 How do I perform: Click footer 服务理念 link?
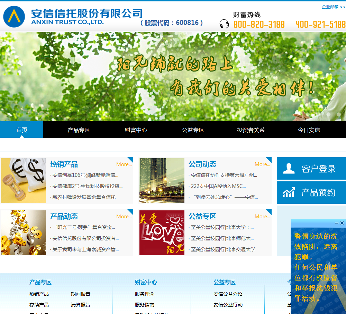pos(145,294)
